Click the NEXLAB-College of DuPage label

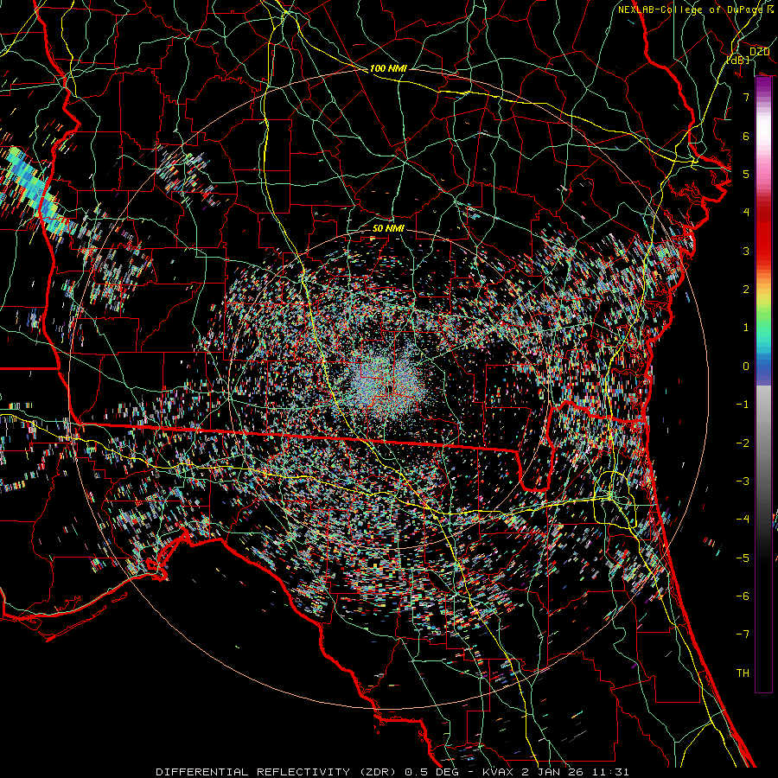(691, 10)
